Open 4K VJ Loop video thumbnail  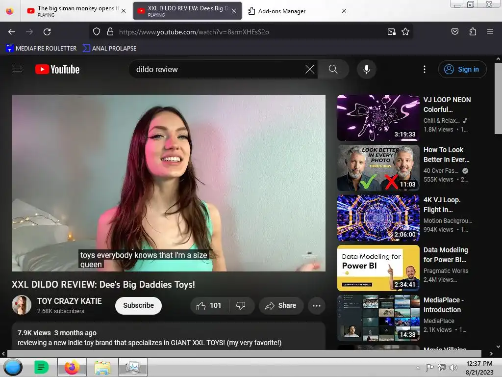(x=378, y=217)
